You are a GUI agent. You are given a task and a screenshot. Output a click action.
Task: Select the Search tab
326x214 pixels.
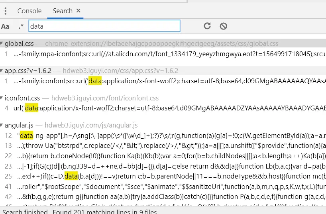pyautogui.click(x=63, y=11)
